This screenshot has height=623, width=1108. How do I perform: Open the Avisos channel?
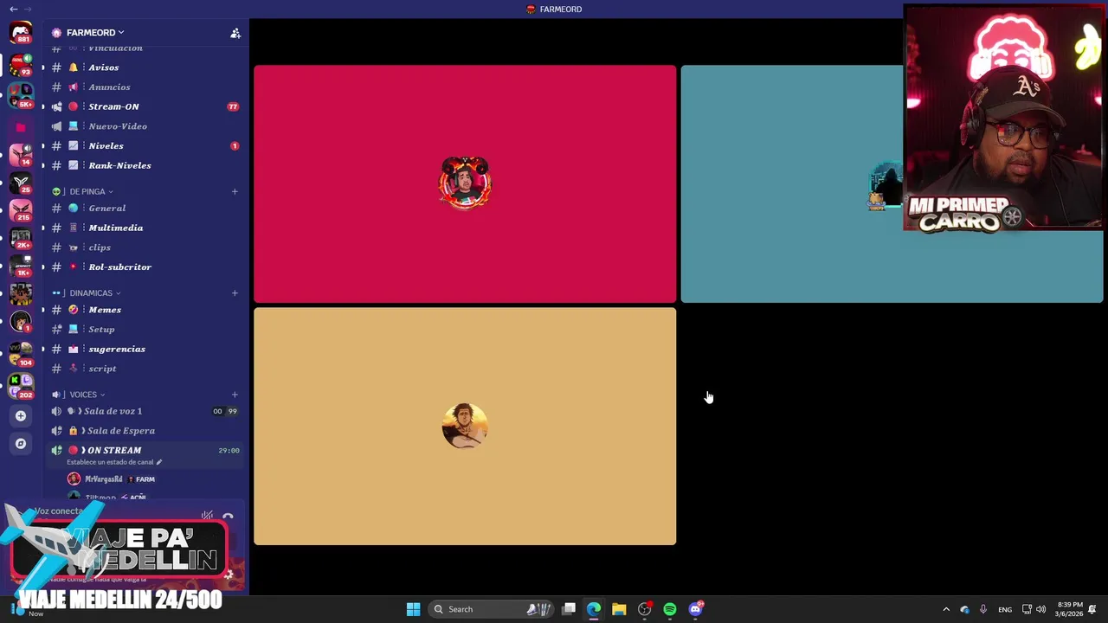(x=145, y=67)
